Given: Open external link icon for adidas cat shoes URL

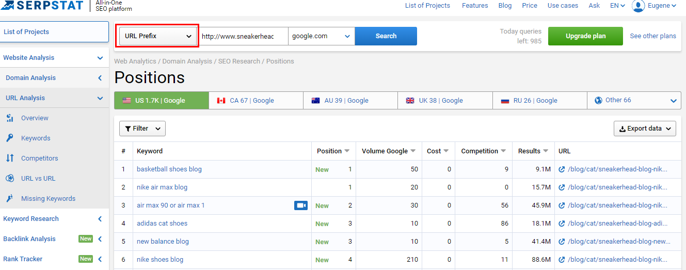Looking at the screenshot, I should [x=562, y=224].
